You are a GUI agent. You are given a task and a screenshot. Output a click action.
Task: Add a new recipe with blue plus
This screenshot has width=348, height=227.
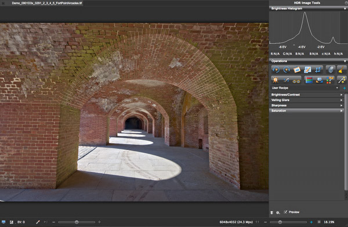pos(345,88)
